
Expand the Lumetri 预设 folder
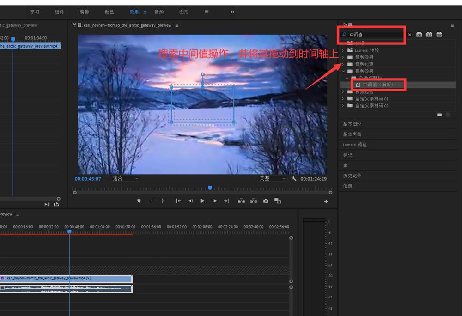(x=343, y=50)
